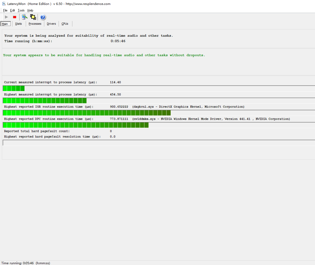This screenshot has width=315, height=265.
Task: Start monitoring with the gray play button
Action: (6, 17)
